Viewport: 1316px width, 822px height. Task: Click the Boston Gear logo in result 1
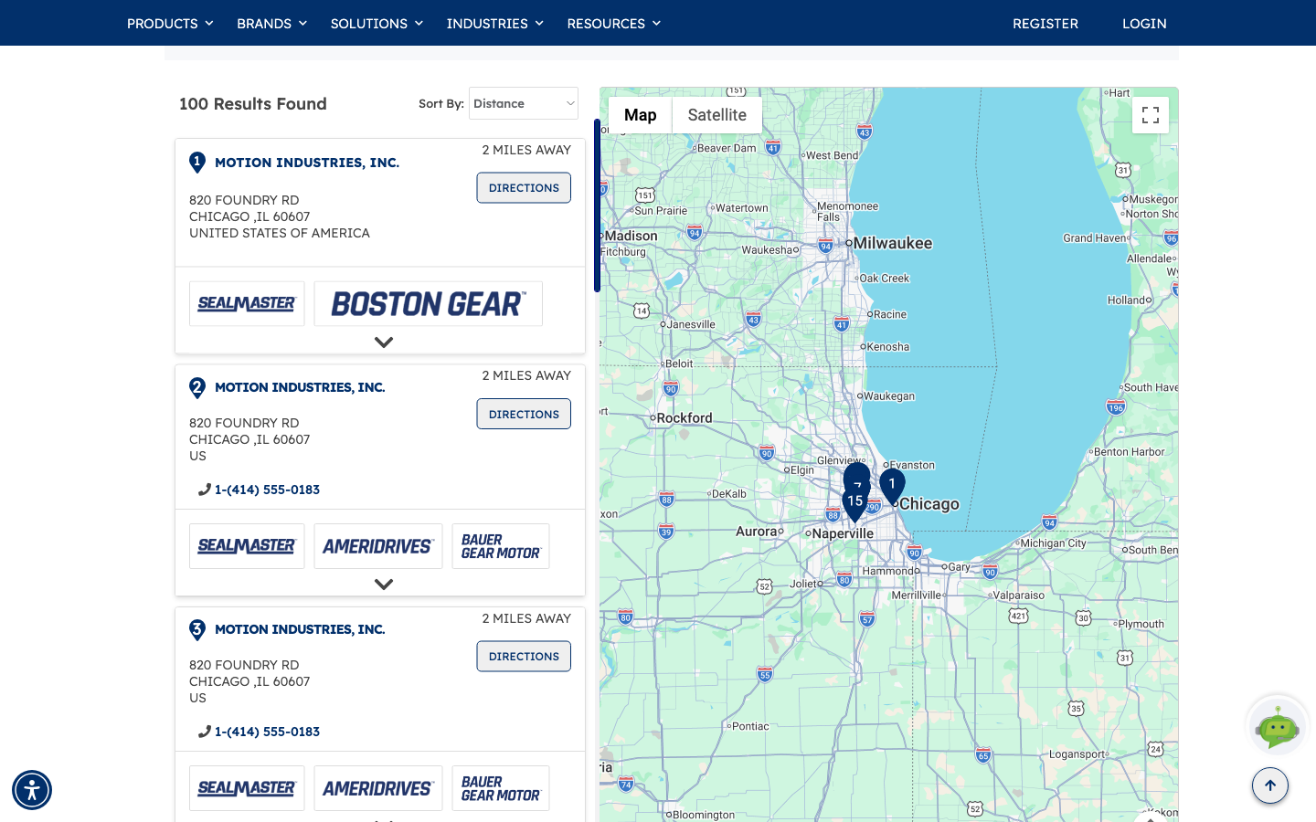pos(429,304)
